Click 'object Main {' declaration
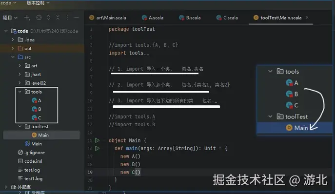This screenshot has width=335, height=194. (128, 140)
